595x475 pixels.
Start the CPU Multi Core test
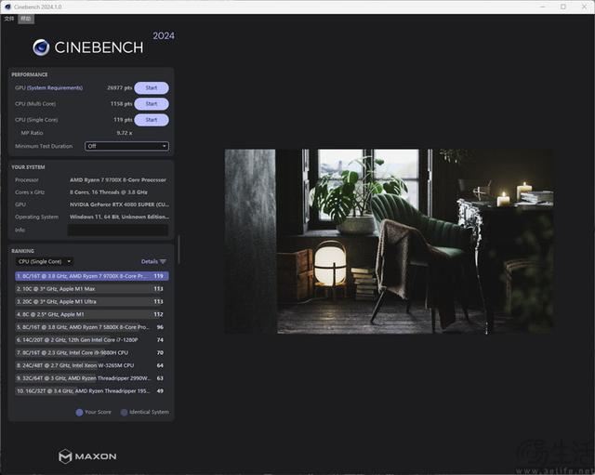pos(151,104)
